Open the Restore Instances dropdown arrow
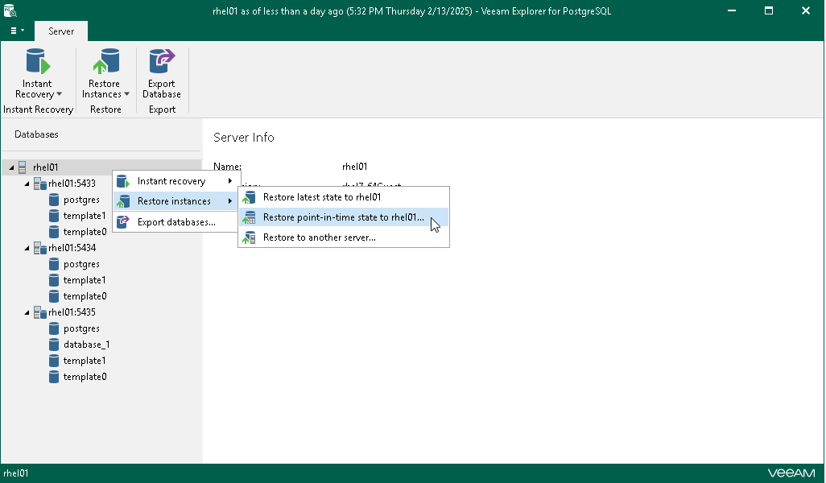 (128, 94)
